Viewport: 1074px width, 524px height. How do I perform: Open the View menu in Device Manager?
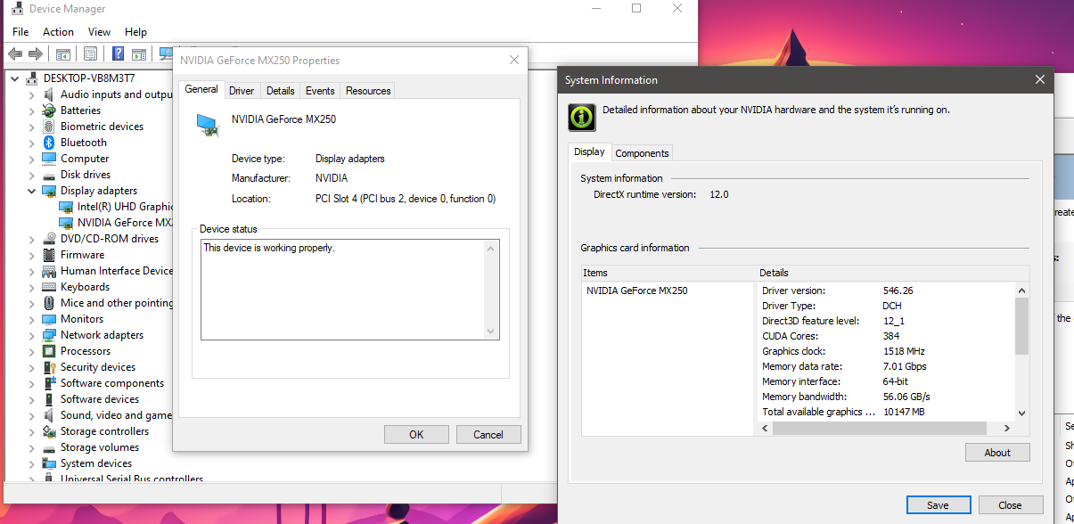point(100,32)
